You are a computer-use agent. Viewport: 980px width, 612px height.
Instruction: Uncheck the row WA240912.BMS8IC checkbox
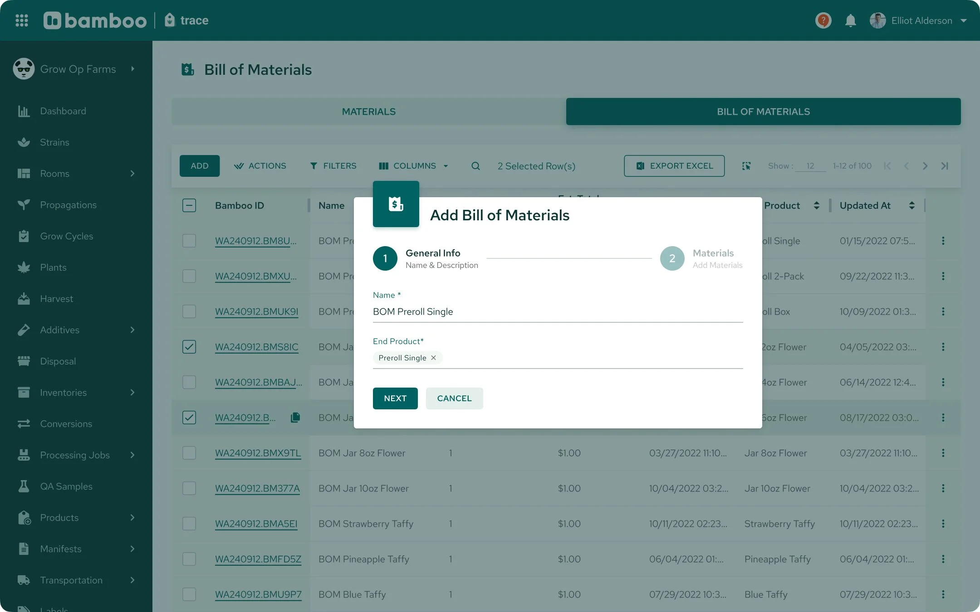click(x=189, y=347)
